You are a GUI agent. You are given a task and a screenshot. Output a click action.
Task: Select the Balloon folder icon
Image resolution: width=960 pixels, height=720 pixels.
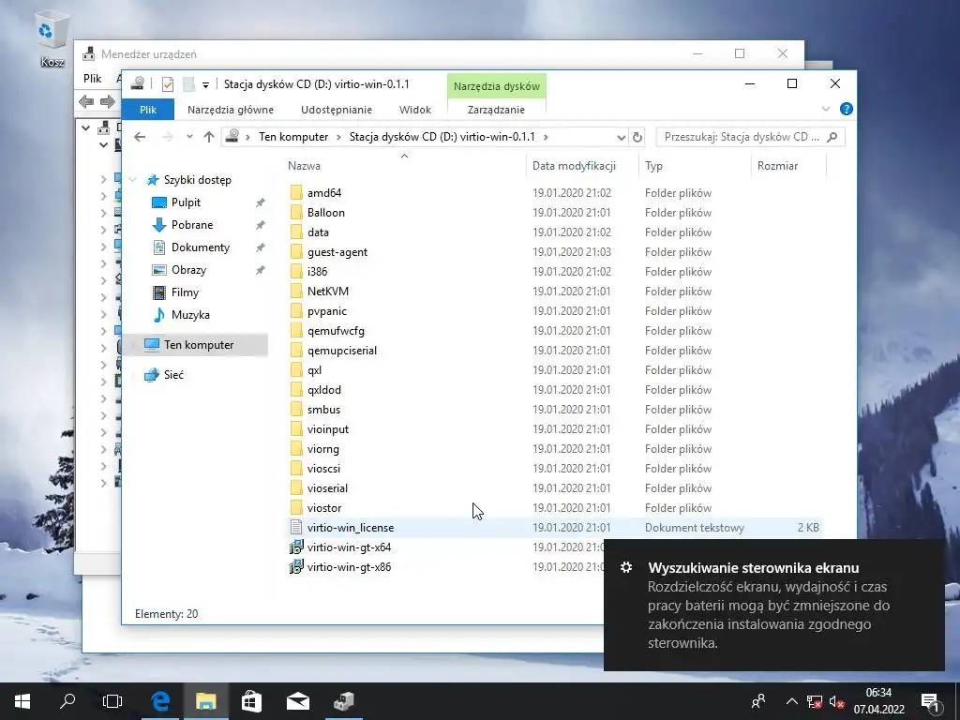tap(296, 213)
